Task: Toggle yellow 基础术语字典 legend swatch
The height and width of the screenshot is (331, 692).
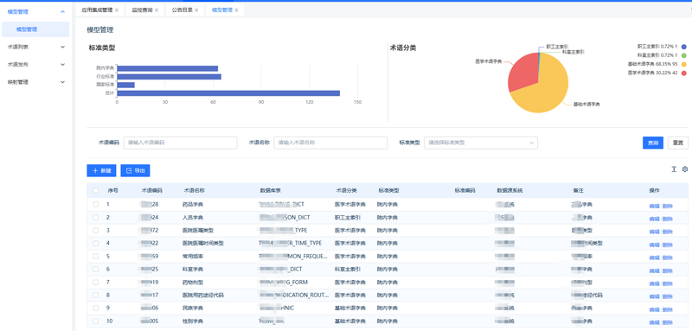Action: [x=683, y=64]
